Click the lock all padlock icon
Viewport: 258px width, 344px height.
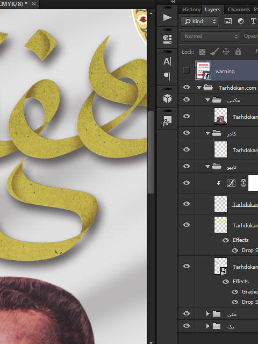tap(238, 52)
